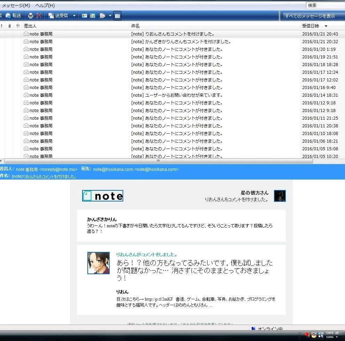Image resolution: width=345 pixels, height=341 pixels.
Task: Print the selected message with printer icon
Action: point(31,16)
